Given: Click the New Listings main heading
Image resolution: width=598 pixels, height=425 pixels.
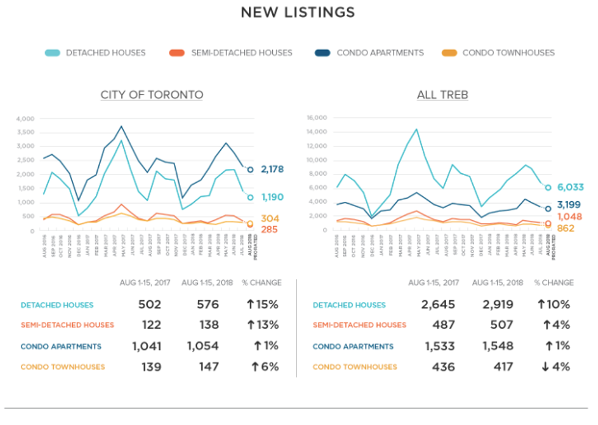Looking at the screenshot, I should [298, 12].
